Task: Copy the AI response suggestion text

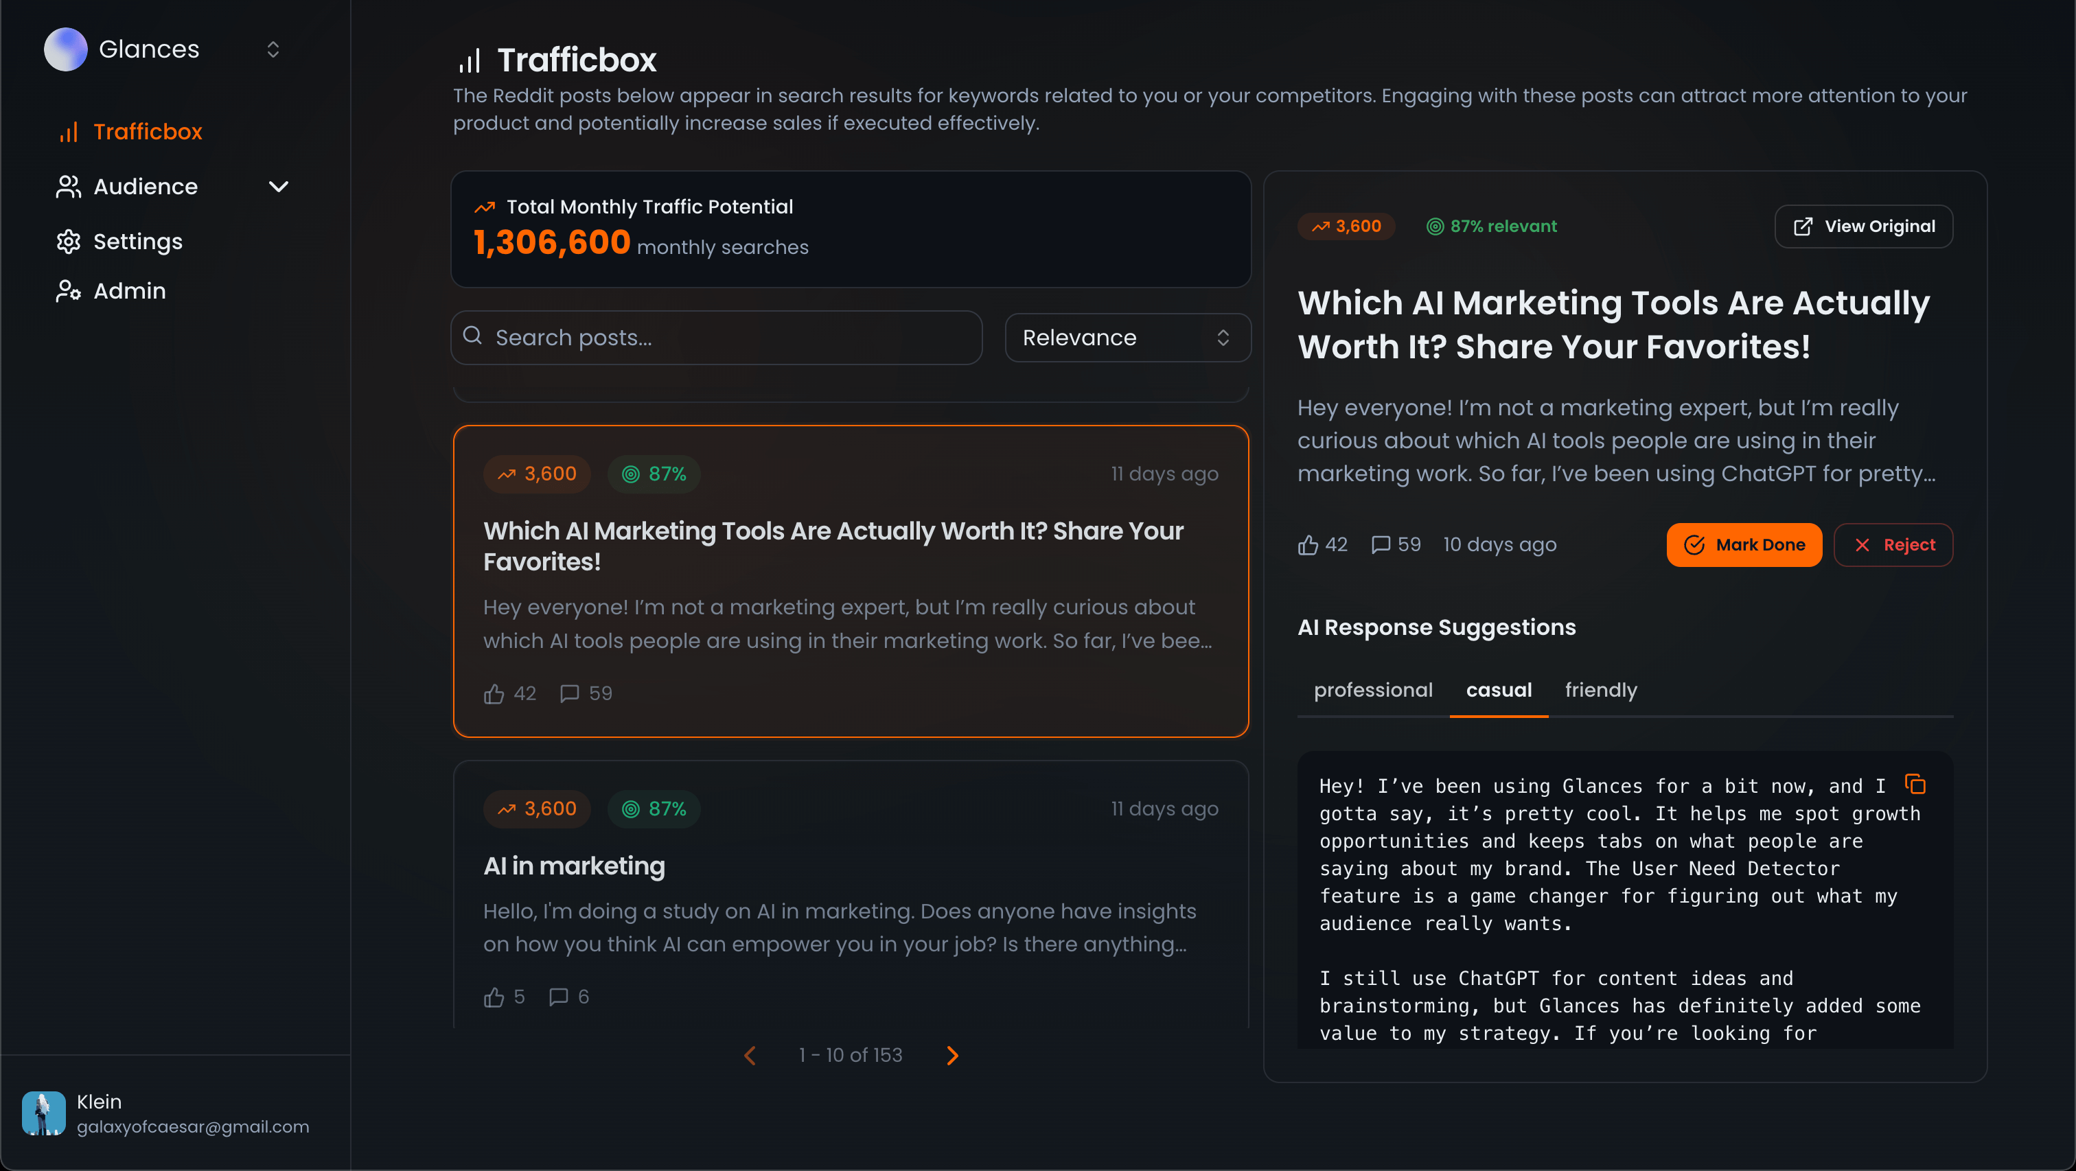Action: pos(1915,784)
